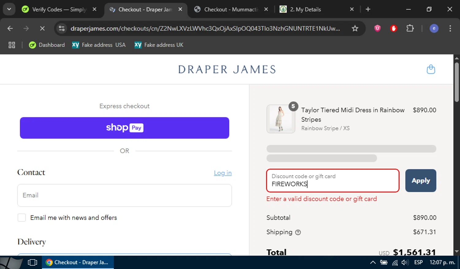This screenshot has height=269, width=460.
Task: Open the network Wi-Fi tray icon
Action: pos(395,262)
